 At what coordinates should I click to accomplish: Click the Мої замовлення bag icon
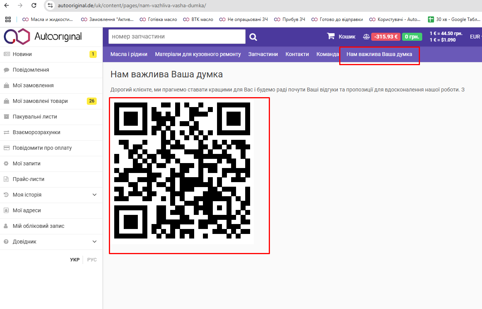pyautogui.click(x=6, y=85)
